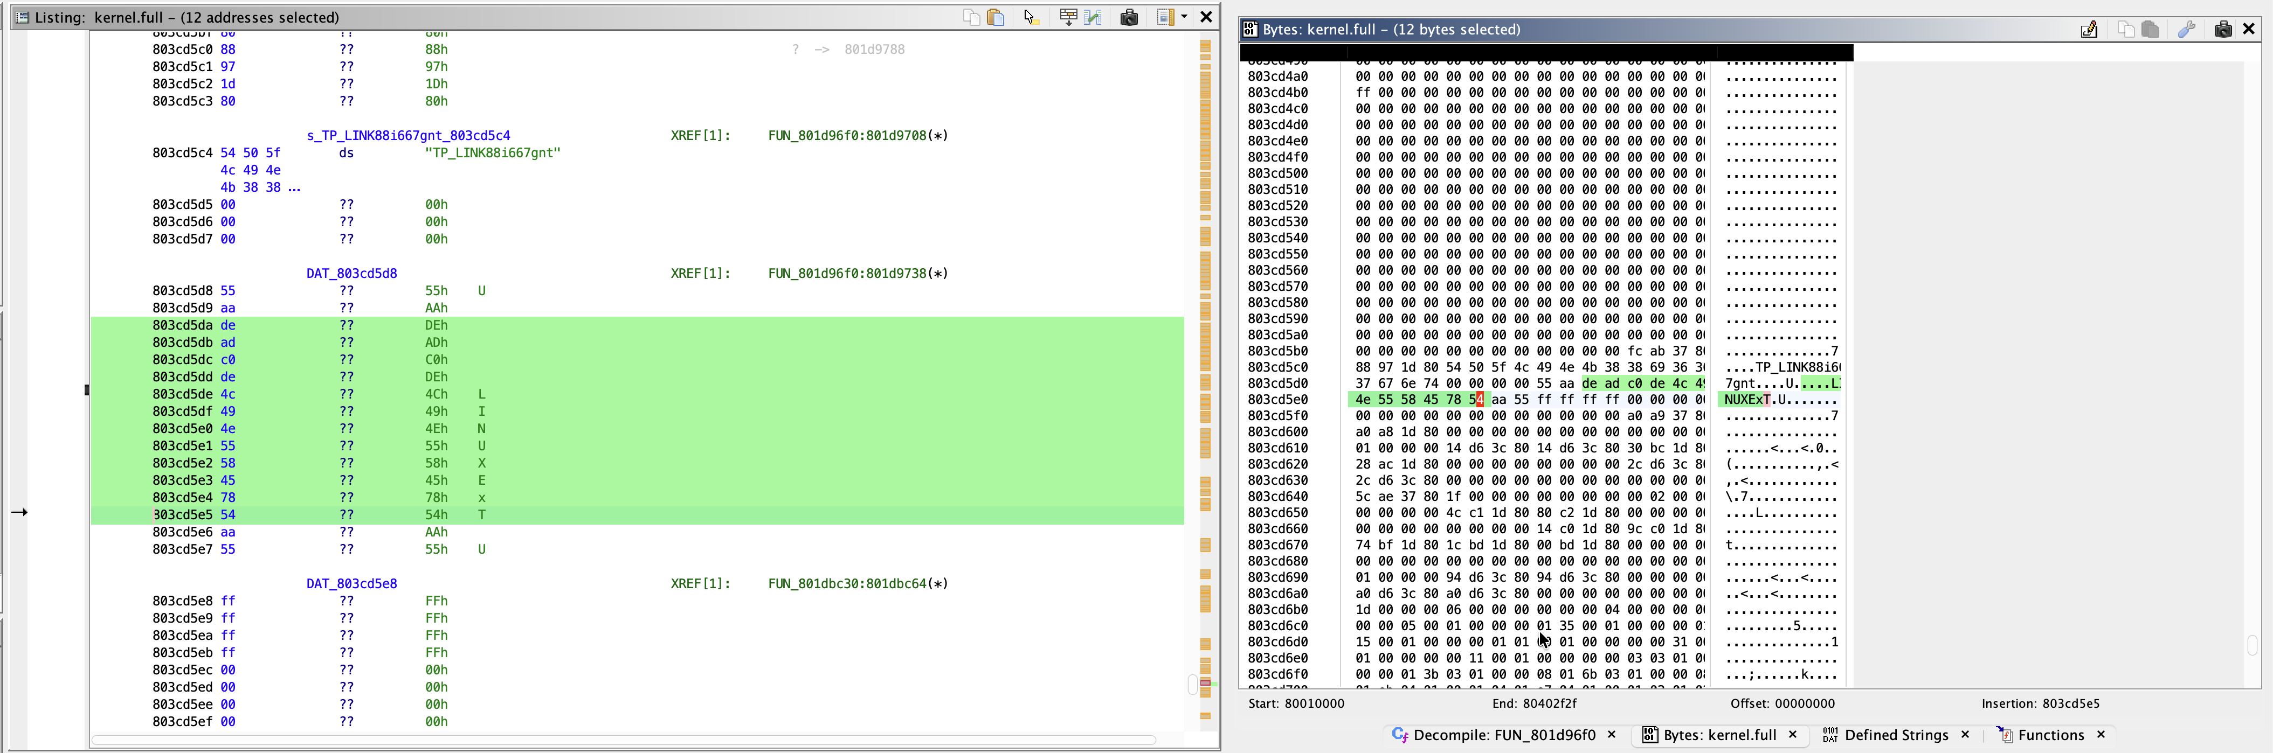Screen dimensions: 2273x753
Task: Click Bytes window title icon
Action: tap(1251, 29)
